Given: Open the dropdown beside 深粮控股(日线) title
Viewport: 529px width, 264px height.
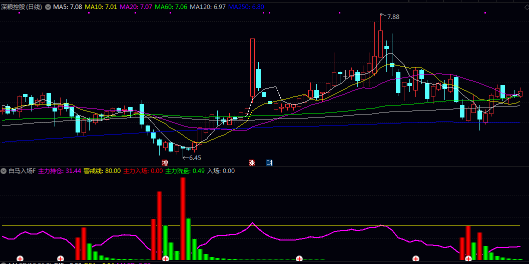Looking at the screenshot, I should tap(48, 7).
